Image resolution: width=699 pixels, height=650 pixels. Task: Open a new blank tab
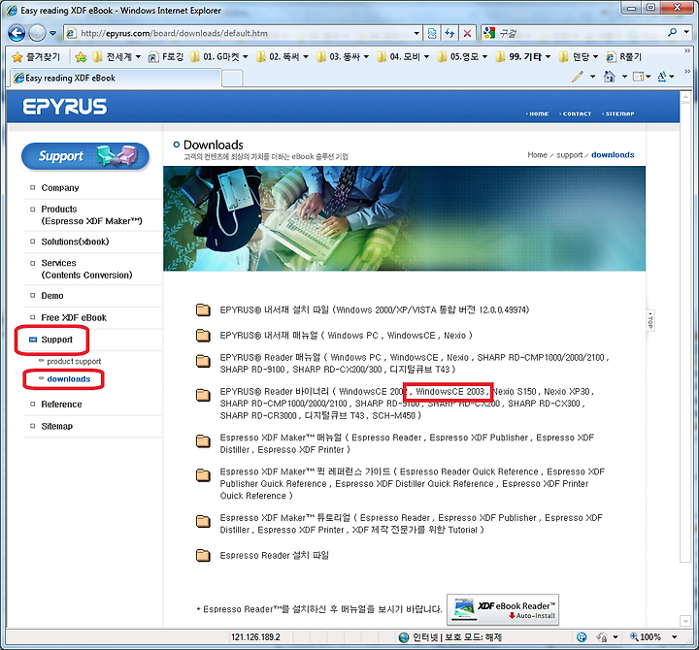pyautogui.click(x=232, y=79)
